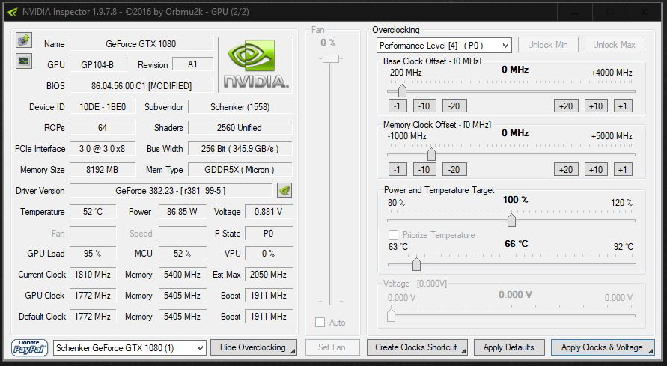This screenshot has height=366, width=667.
Task: Click Memory Clock Offset -1 button
Action: click(398, 170)
